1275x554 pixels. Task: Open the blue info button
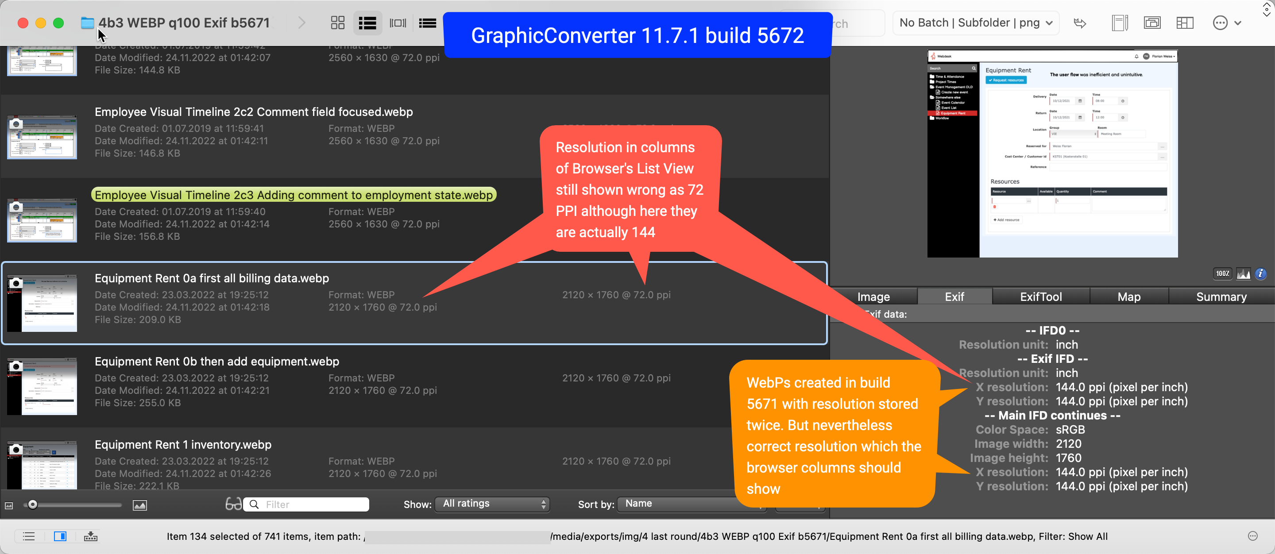pyautogui.click(x=1261, y=273)
